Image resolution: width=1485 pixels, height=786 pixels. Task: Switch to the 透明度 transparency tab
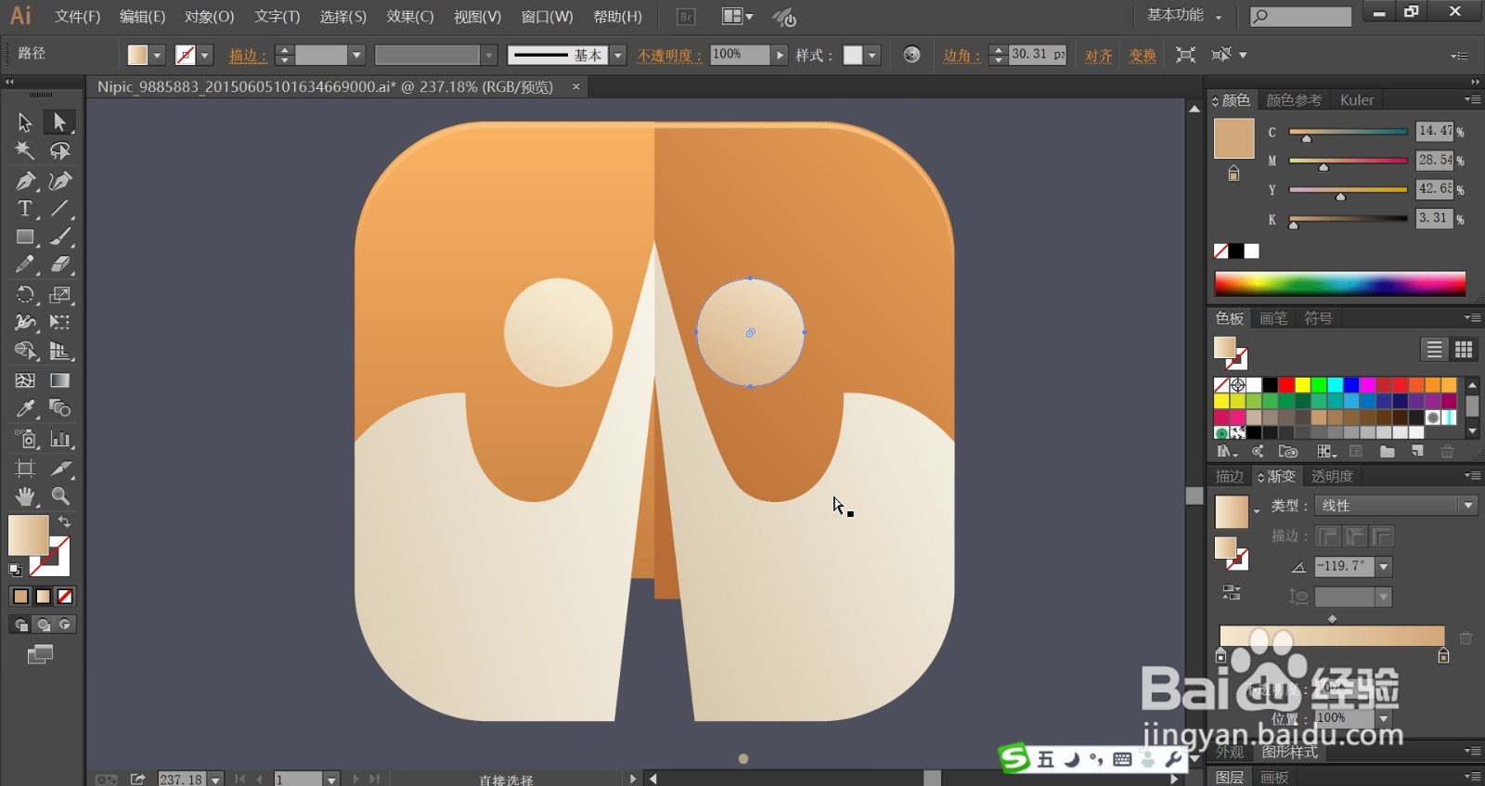point(1332,476)
